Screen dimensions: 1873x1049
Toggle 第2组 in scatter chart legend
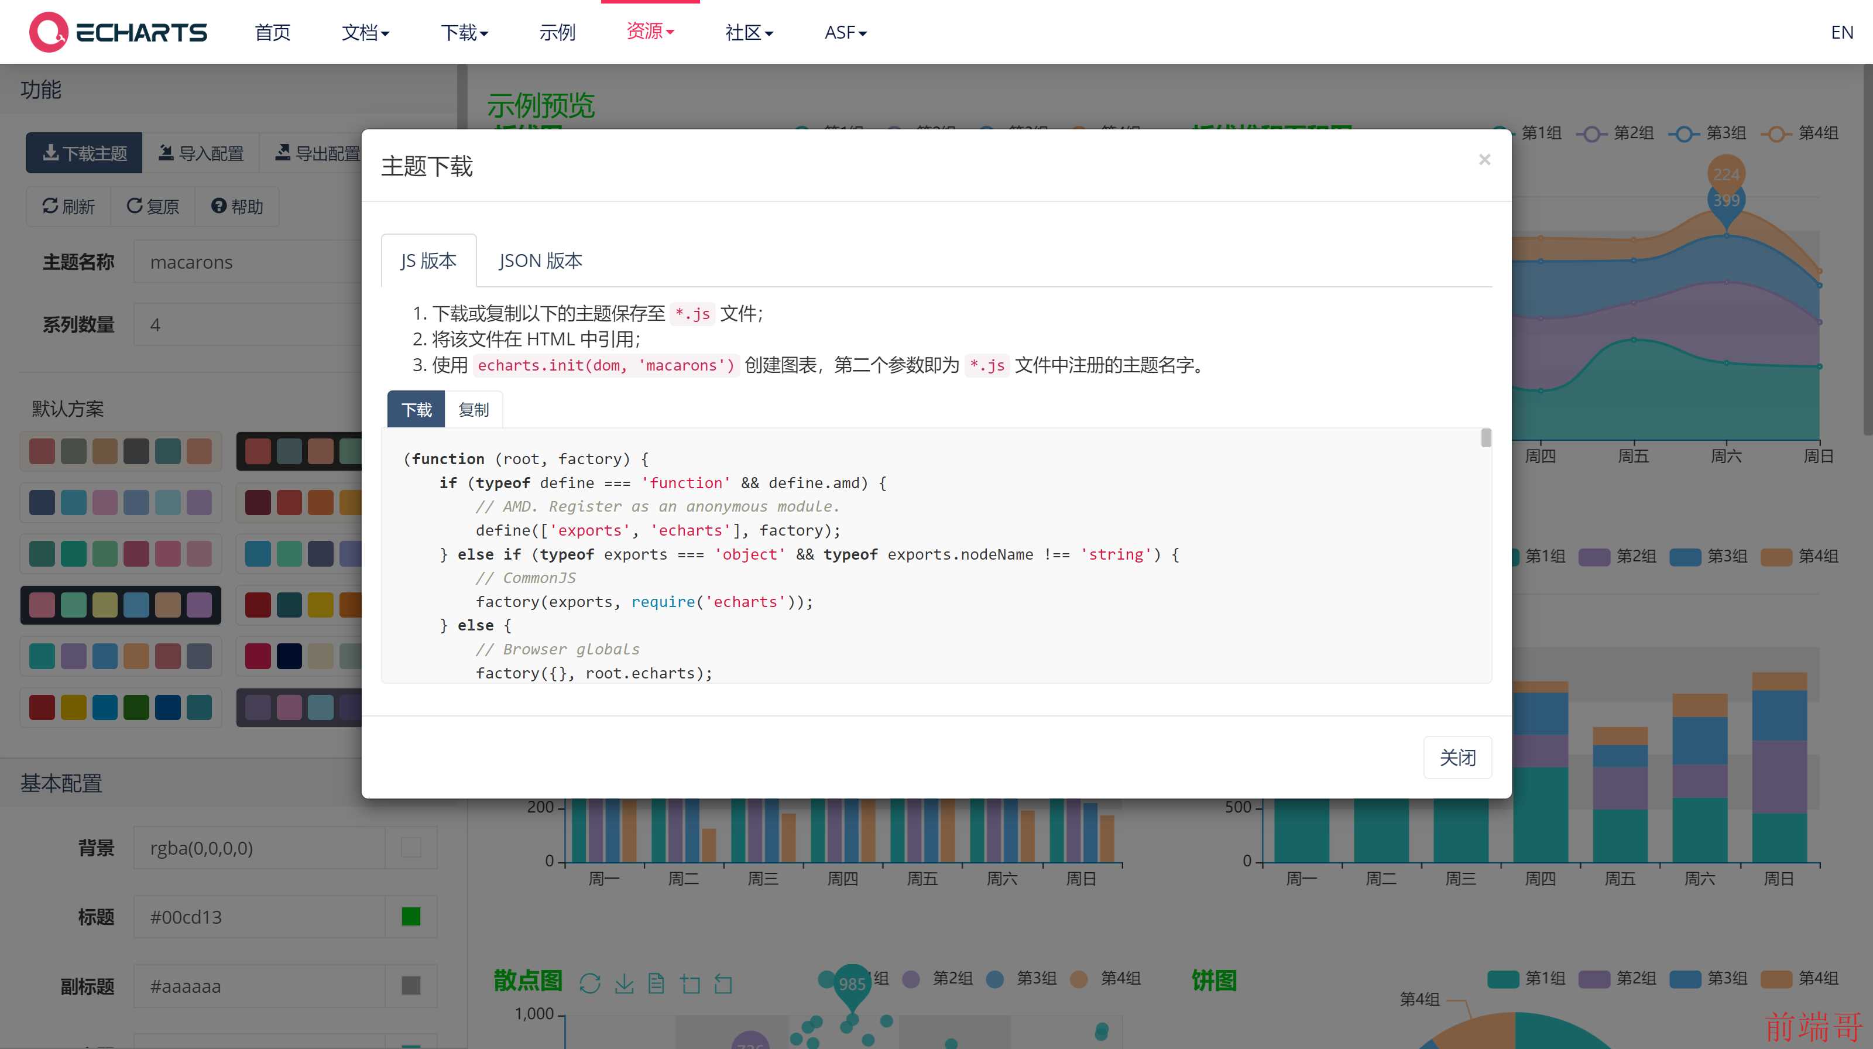point(938,979)
